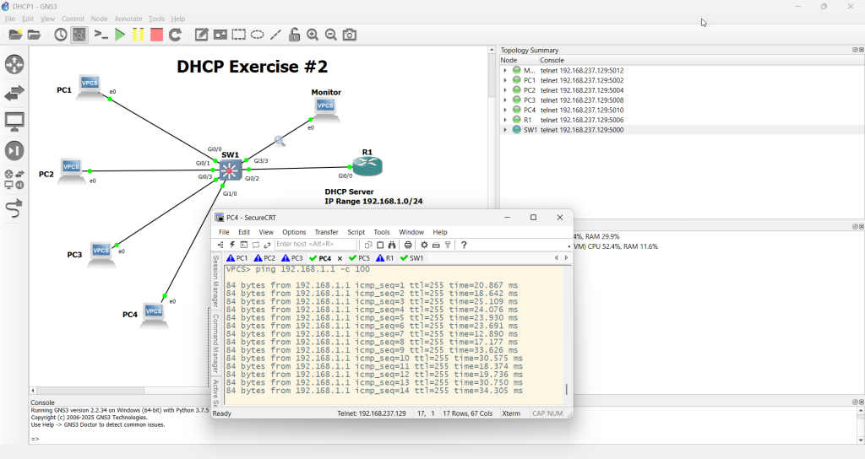Toggle the lock items padlock icon
865x459 pixels.
point(294,35)
